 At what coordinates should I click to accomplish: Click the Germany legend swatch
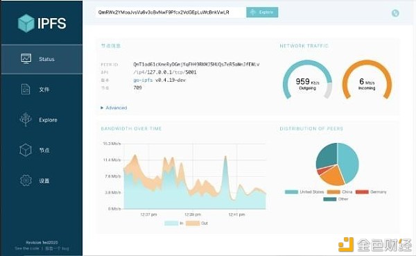pos(362,191)
